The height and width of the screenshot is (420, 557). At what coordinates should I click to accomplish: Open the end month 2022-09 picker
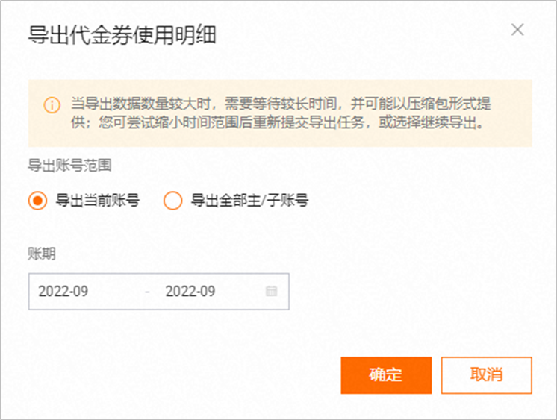click(190, 292)
